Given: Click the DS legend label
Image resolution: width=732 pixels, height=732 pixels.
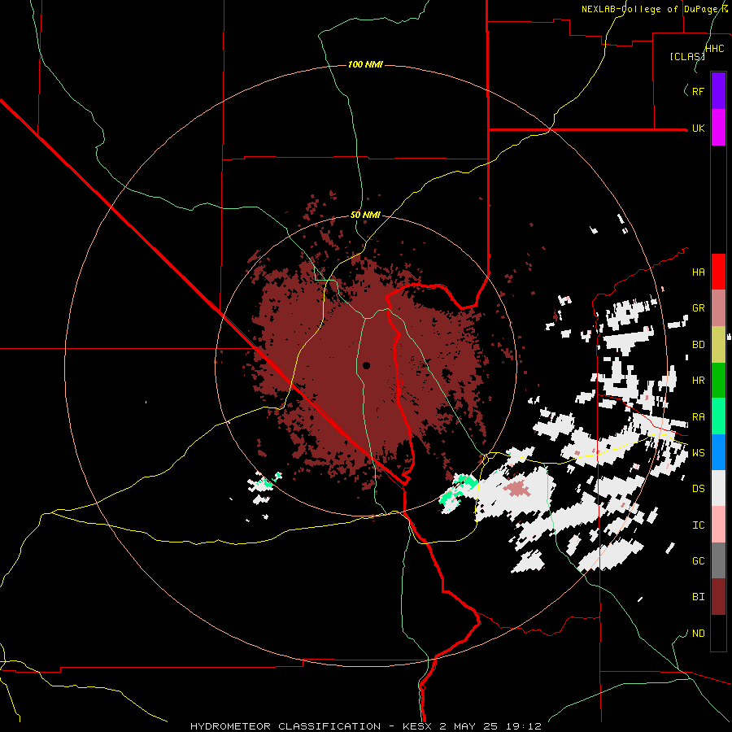Looking at the screenshot, I should (x=698, y=489).
